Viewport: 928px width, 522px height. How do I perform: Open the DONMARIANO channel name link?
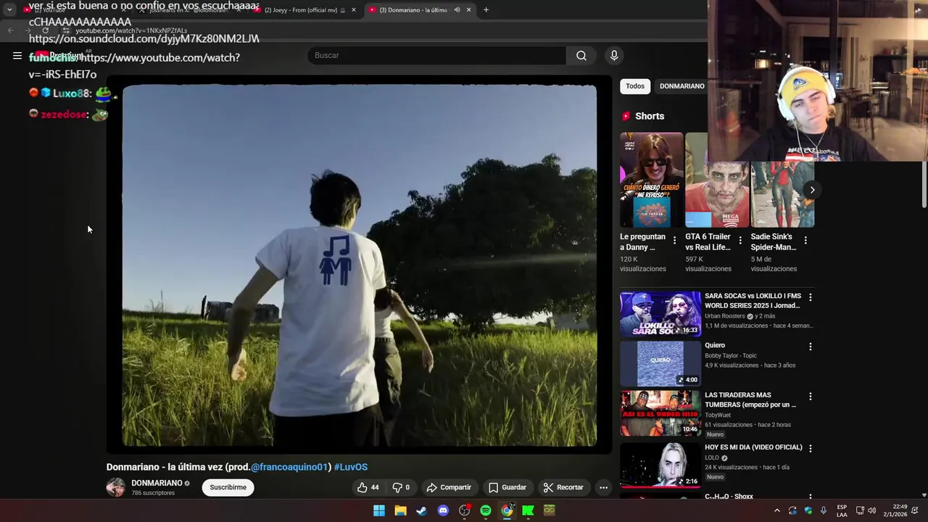coord(157,483)
